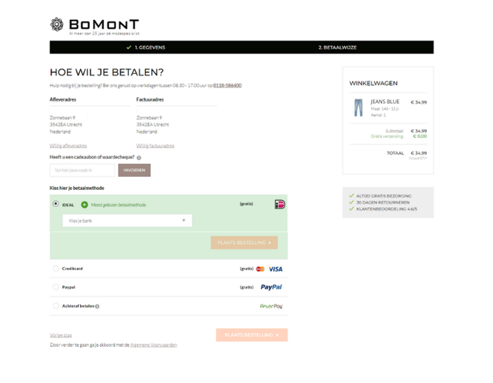493x383 pixels.
Task: Click the Mastercard icon next to Creditcard
Action: pos(261,268)
